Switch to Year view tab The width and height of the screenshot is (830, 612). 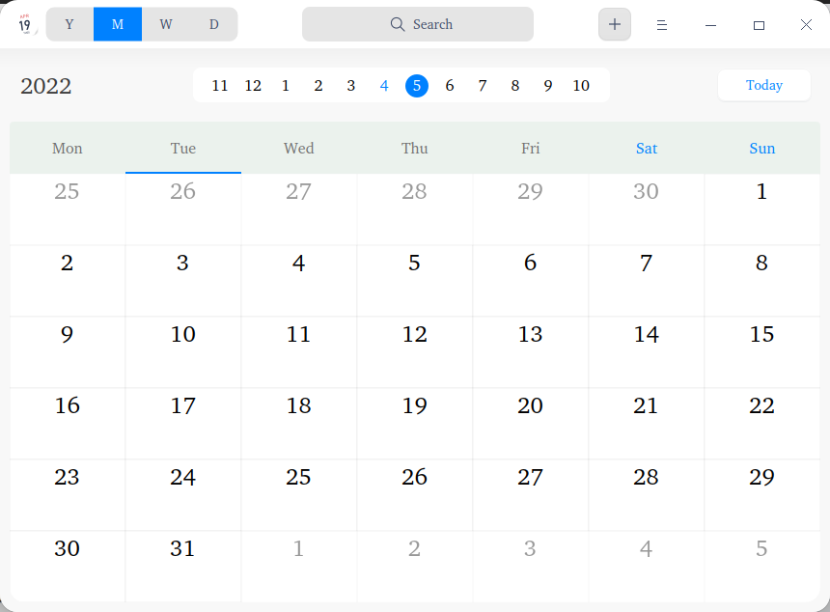coord(69,25)
